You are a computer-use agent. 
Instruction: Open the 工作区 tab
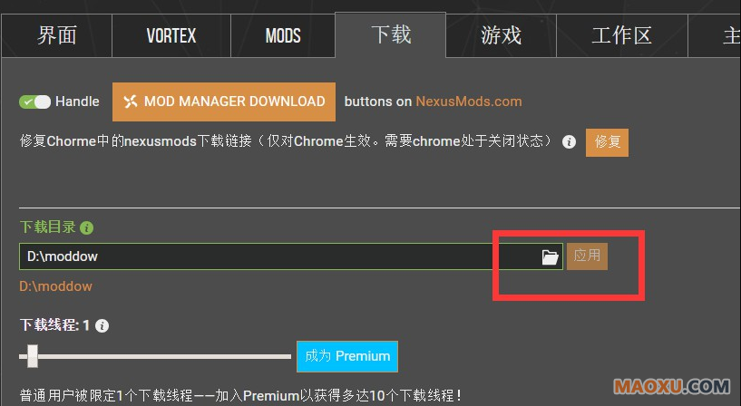click(x=622, y=35)
